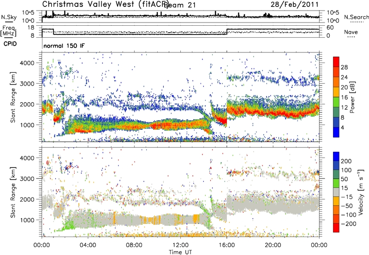Click the '20:00' time tick label
Viewport: 369px width, 255px height.
(x=273, y=245)
